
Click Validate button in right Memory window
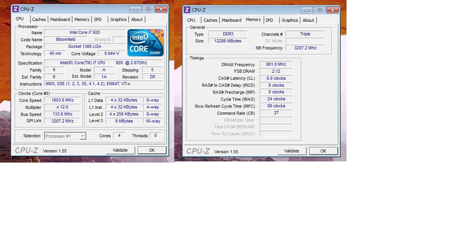(292, 151)
